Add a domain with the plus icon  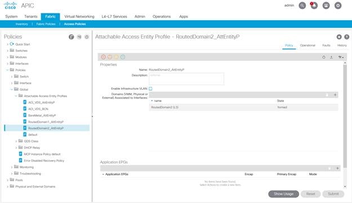335,95
